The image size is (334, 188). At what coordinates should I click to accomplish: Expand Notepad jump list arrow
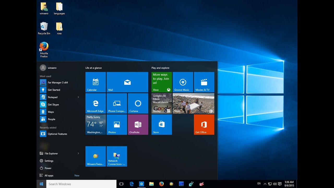click(x=78, y=97)
